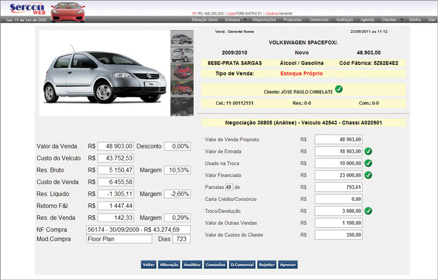Screen dimensions: 438x280
Task: Select orange car thumbnail
Action: click(x=182, y=89)
